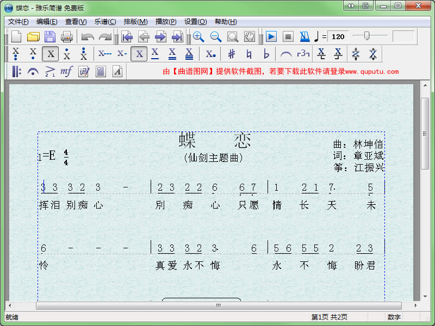This screenshot has width=435, height=326.
Task: Insert the accent mark with fingering numbers
Action: 50,72
